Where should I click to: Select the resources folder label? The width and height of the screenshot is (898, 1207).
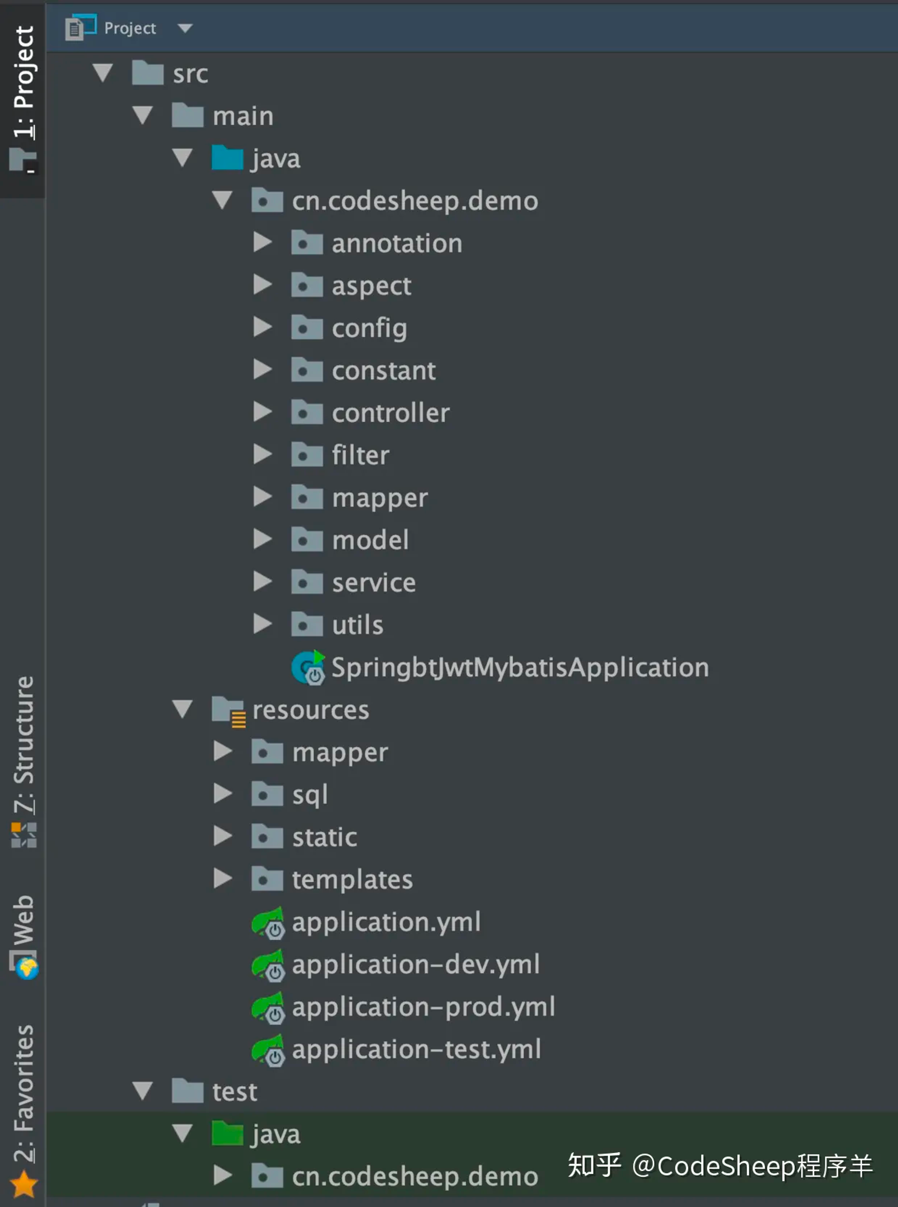coord(310,710)
